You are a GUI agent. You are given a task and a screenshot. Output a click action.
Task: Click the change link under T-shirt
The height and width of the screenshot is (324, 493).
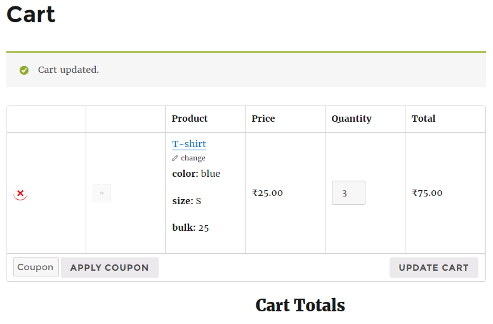[x=193, y=158]
